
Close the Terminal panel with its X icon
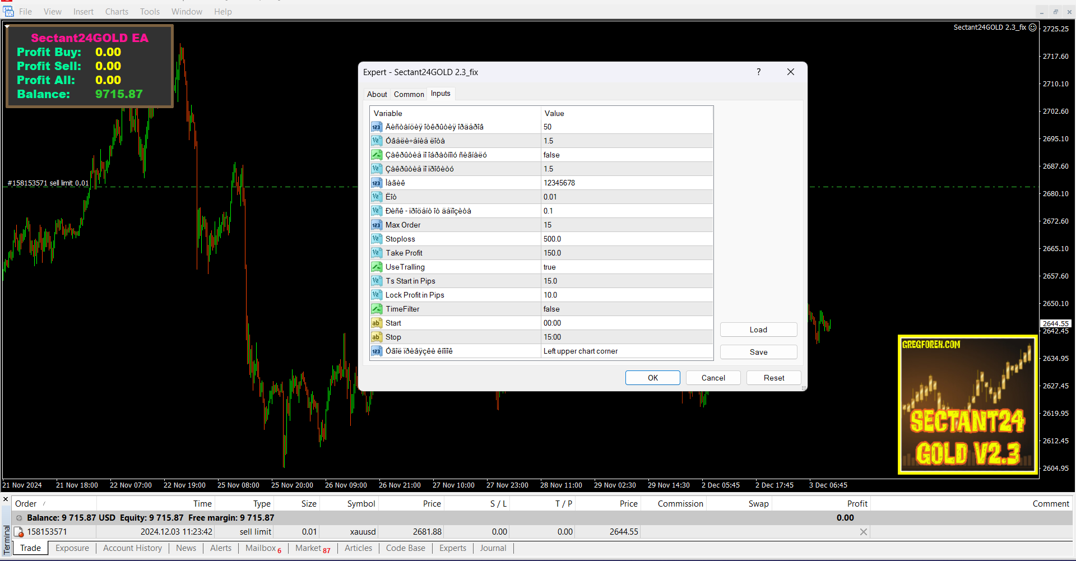click(x=6, y=499)
